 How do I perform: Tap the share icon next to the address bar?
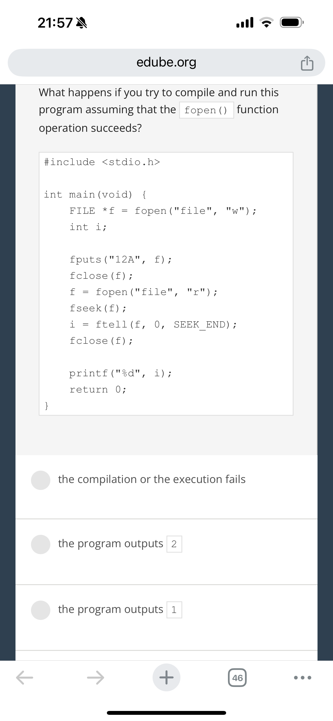click(x=307, y=62)
